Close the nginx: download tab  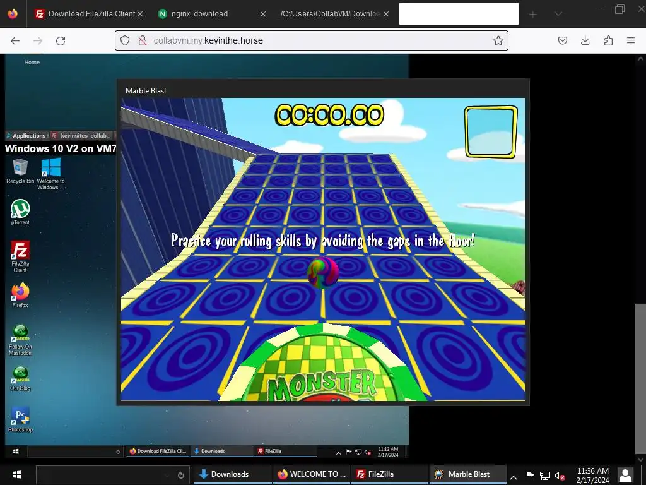263,14
